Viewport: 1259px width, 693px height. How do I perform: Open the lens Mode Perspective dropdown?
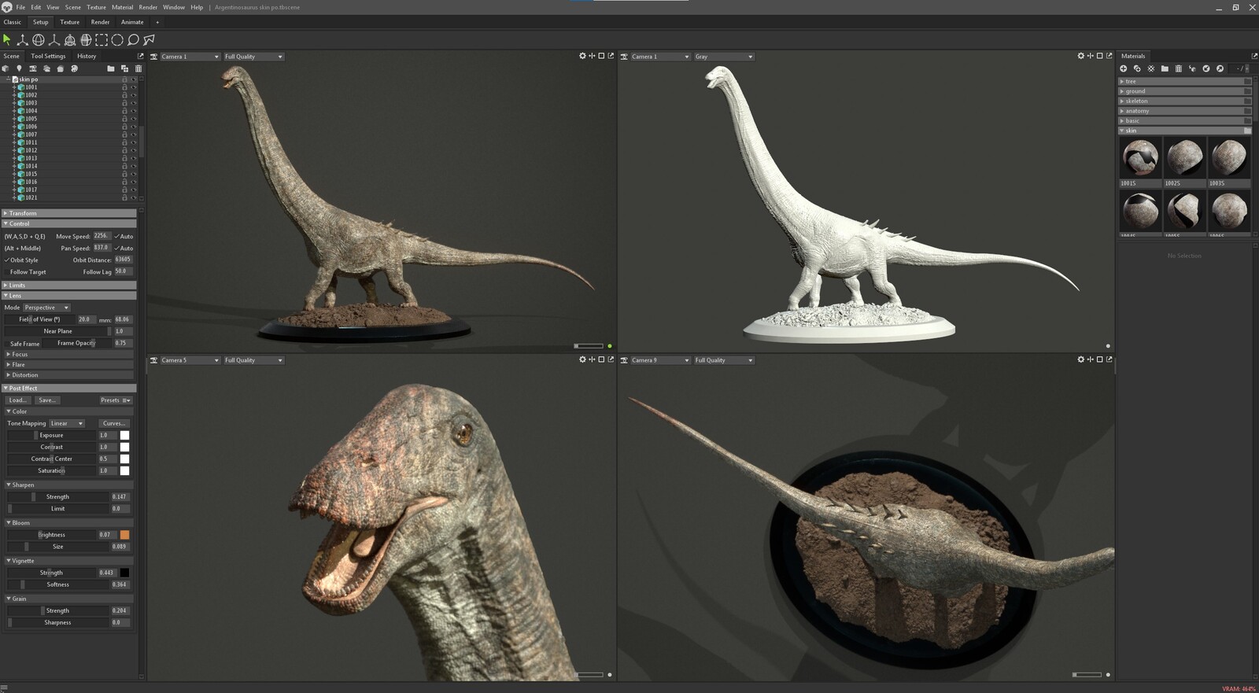pos(46,308)
